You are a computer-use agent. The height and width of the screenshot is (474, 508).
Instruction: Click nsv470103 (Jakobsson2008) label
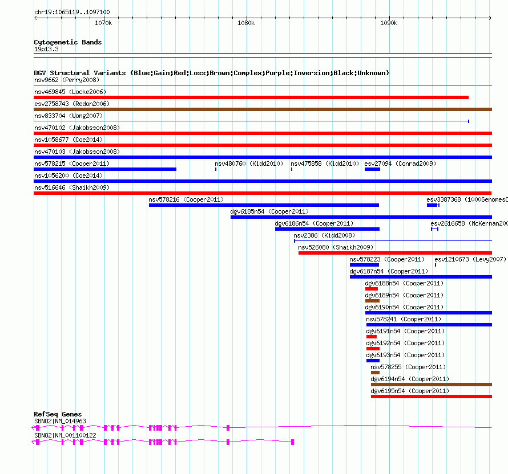pyautogui.click(x=77, y=152)
